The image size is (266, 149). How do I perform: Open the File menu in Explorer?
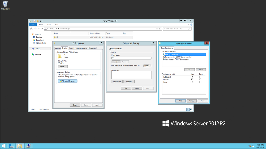[33, 25]
